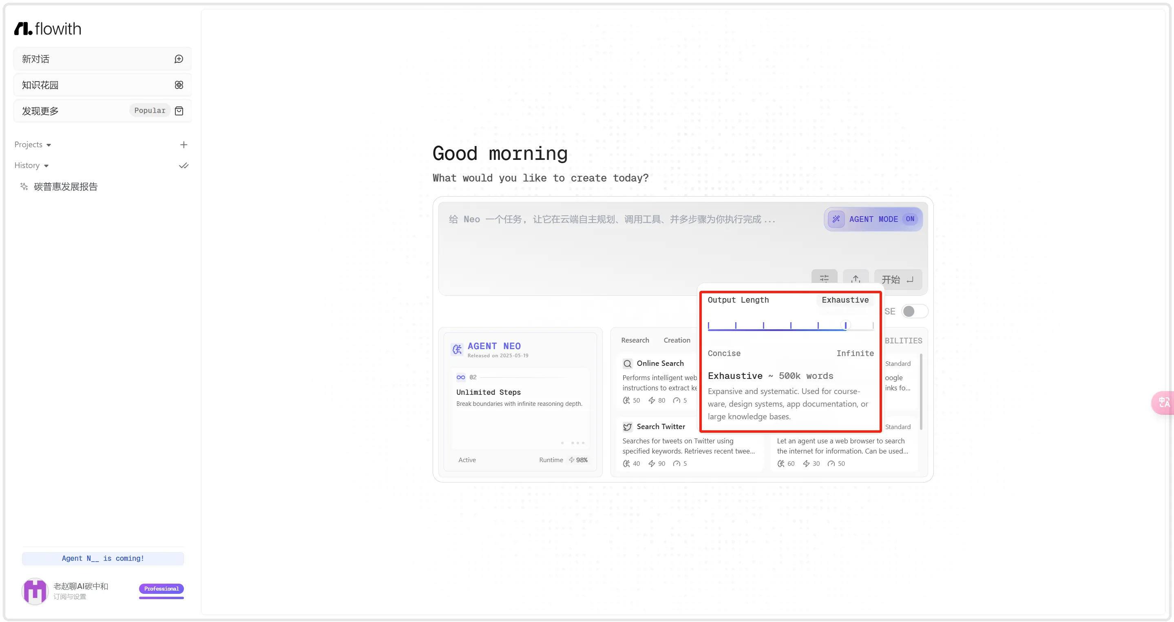The width and height of the screenshot is (1174, 622).
Task: Click the upload arrow icon in prompt box
Action: [856, 279]
